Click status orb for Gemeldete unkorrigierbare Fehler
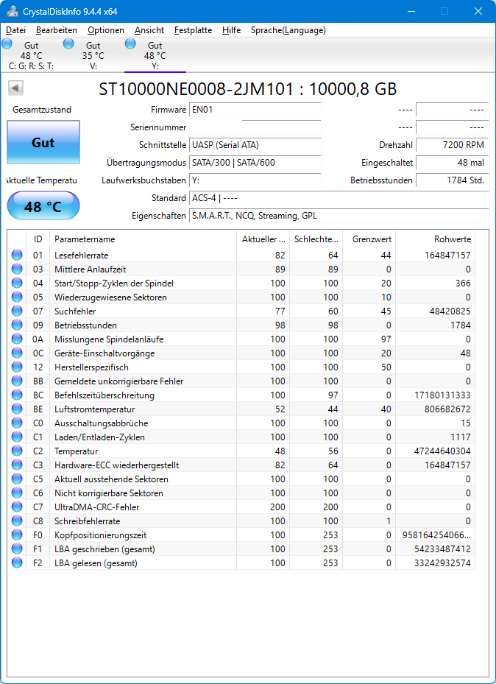Image resolution: width=496 pixels, height=684 pixels. (x=17, y=381)
